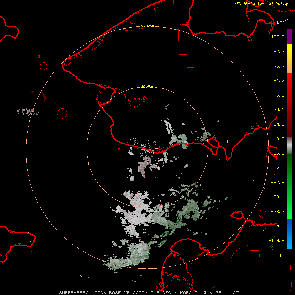Click the -47.6 velocity scale value
Screen dimensions: 295x295
[278, 183]
